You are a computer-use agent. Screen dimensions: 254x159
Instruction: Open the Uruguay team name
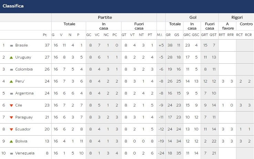point(23,57)
